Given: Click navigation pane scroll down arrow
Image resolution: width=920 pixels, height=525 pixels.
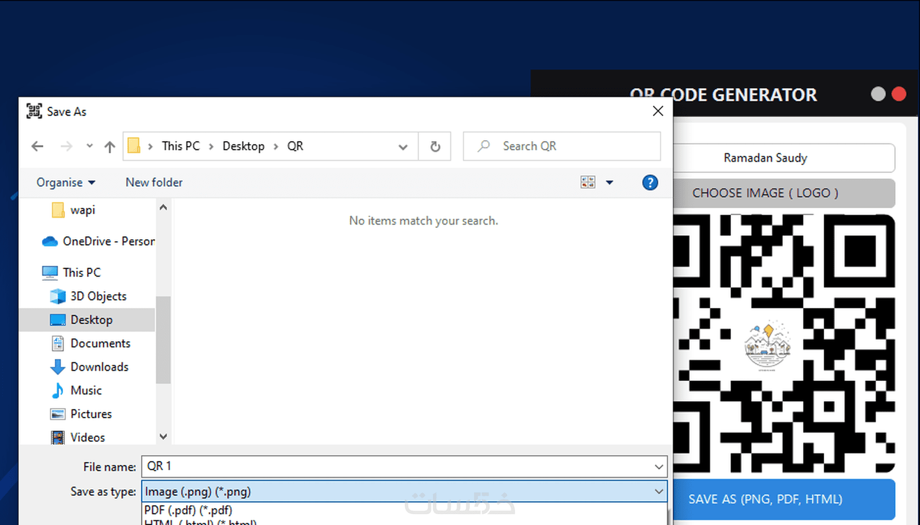Looking at the screenshot, I should click(163, 436).
